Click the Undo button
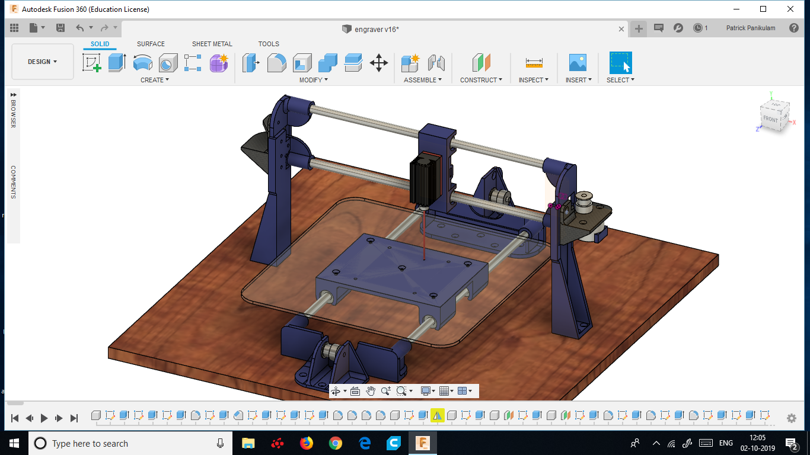 tap(80, 27)
